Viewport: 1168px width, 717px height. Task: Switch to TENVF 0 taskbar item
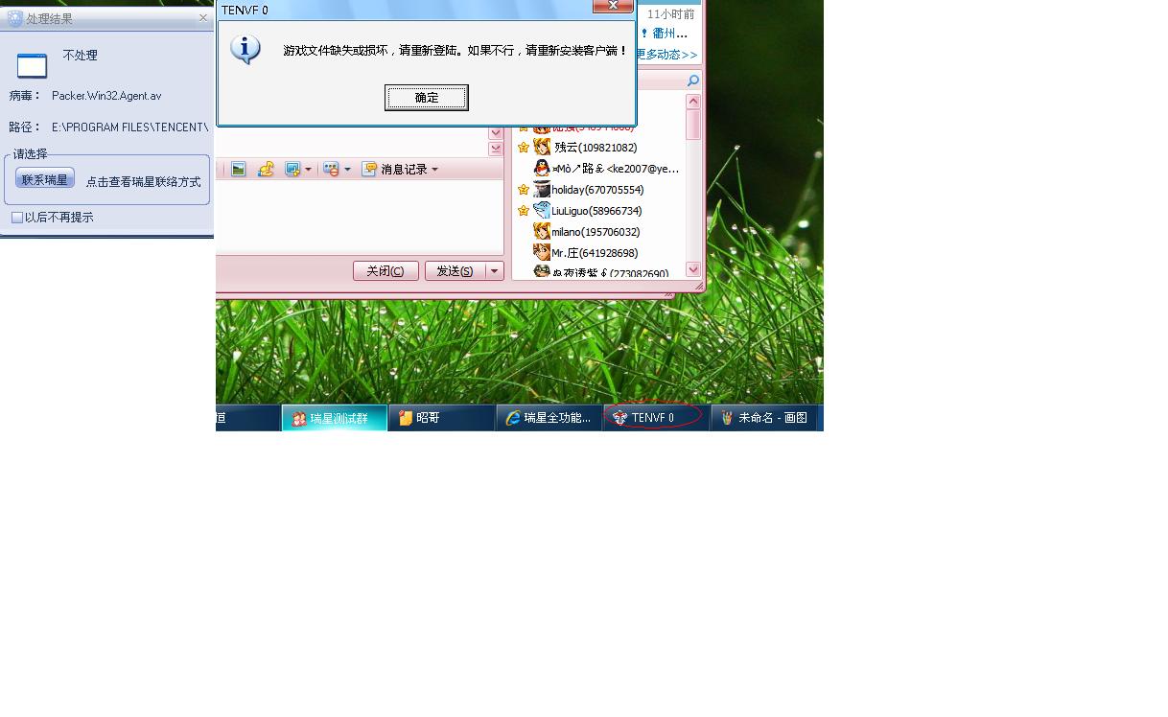coord(657,418)
